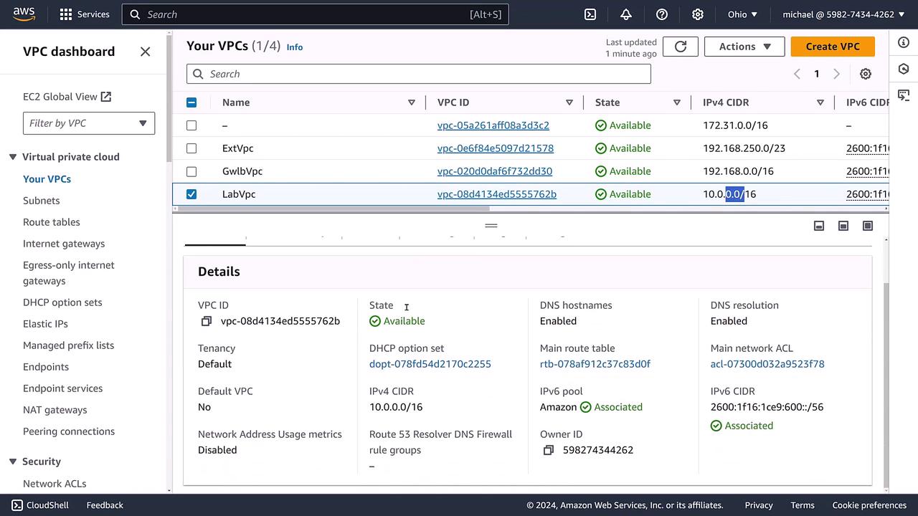Image resolution: width=918 pixels, height=516 pixels.
Task: Expand the Filter by VPC dropdown
Action: [89, 123]
